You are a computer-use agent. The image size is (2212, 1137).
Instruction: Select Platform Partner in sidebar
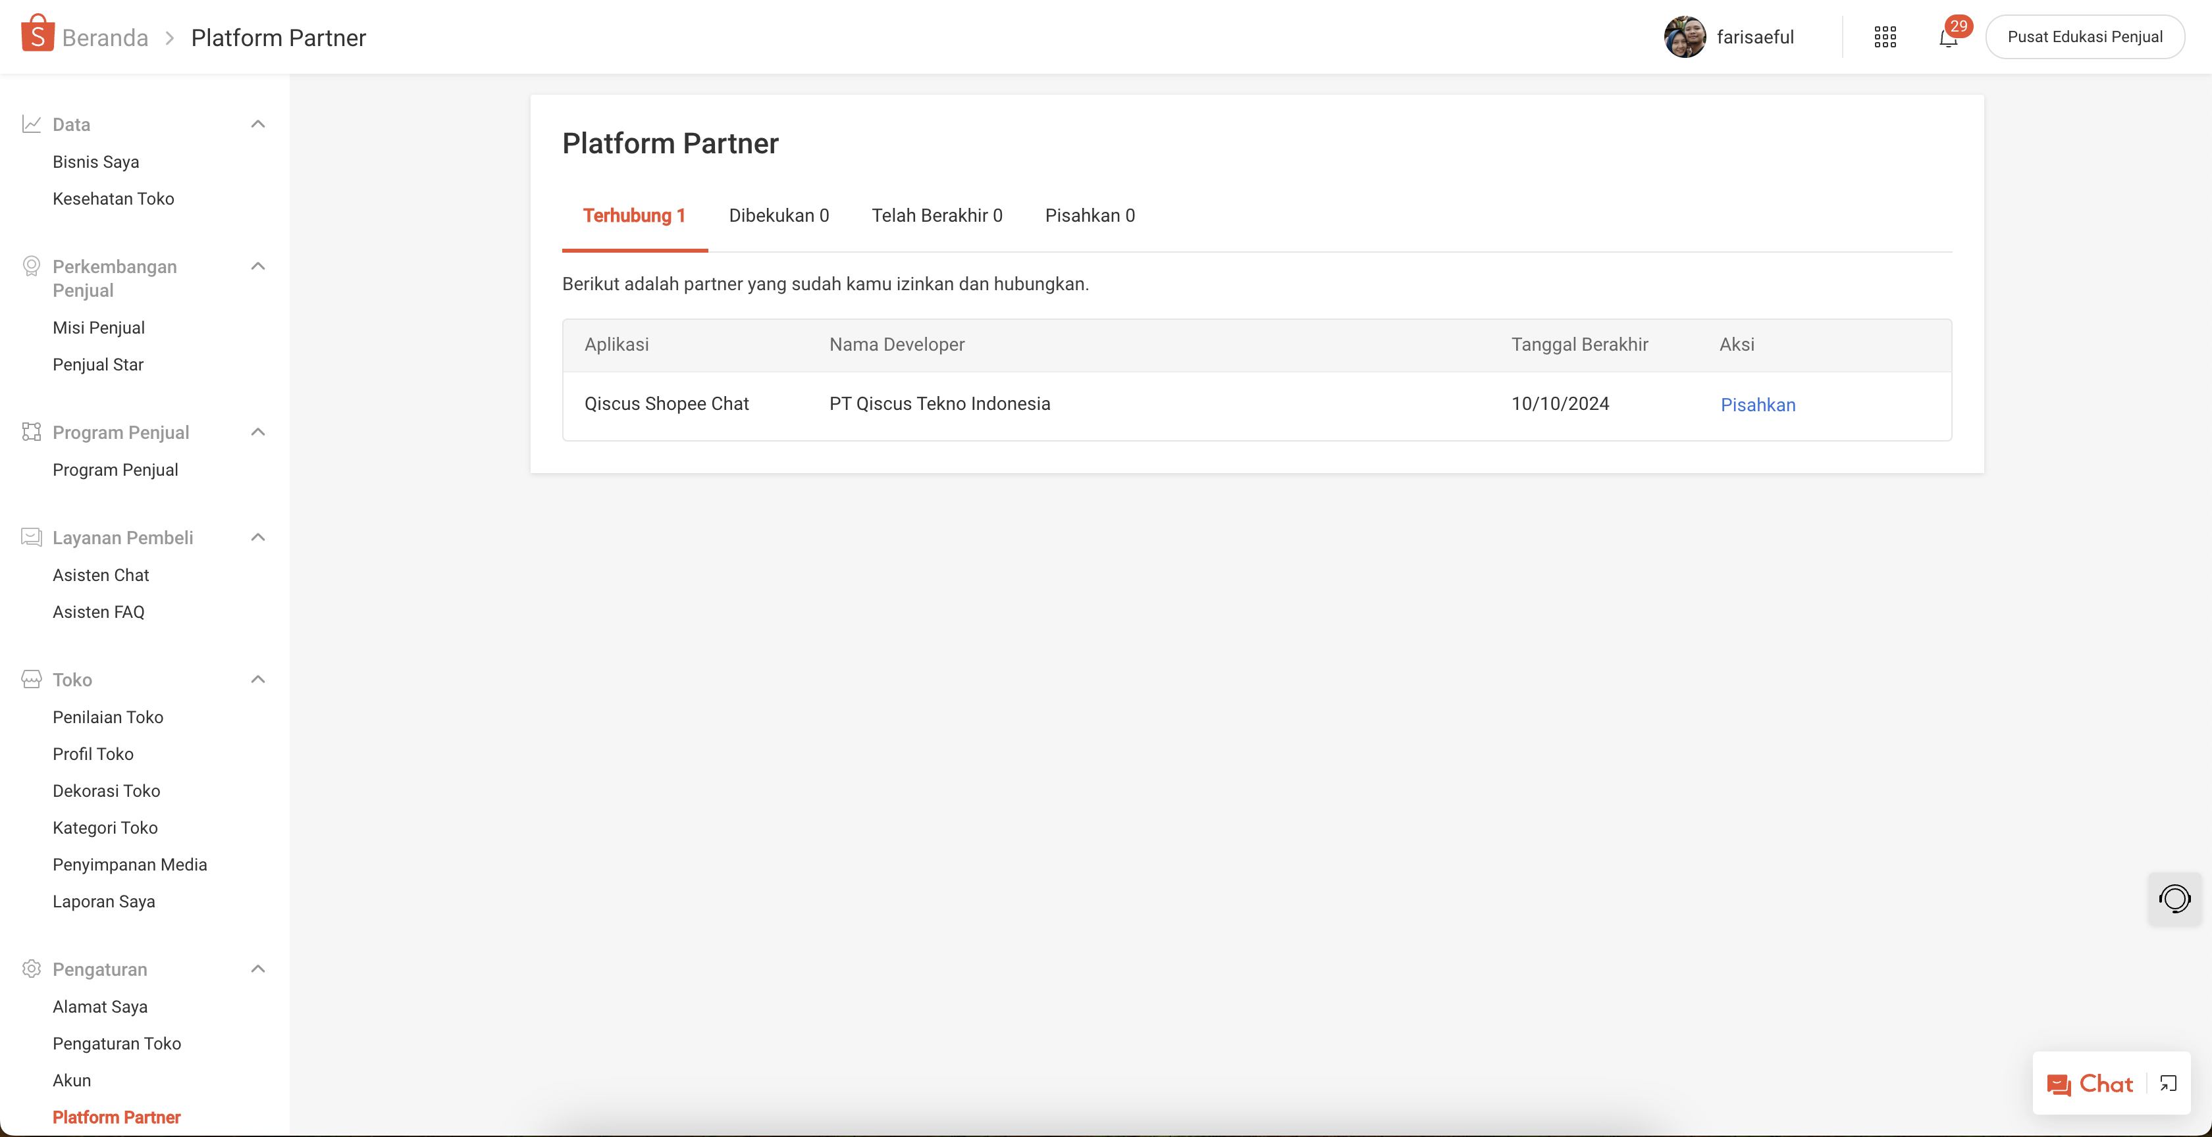coord(117,1118)
